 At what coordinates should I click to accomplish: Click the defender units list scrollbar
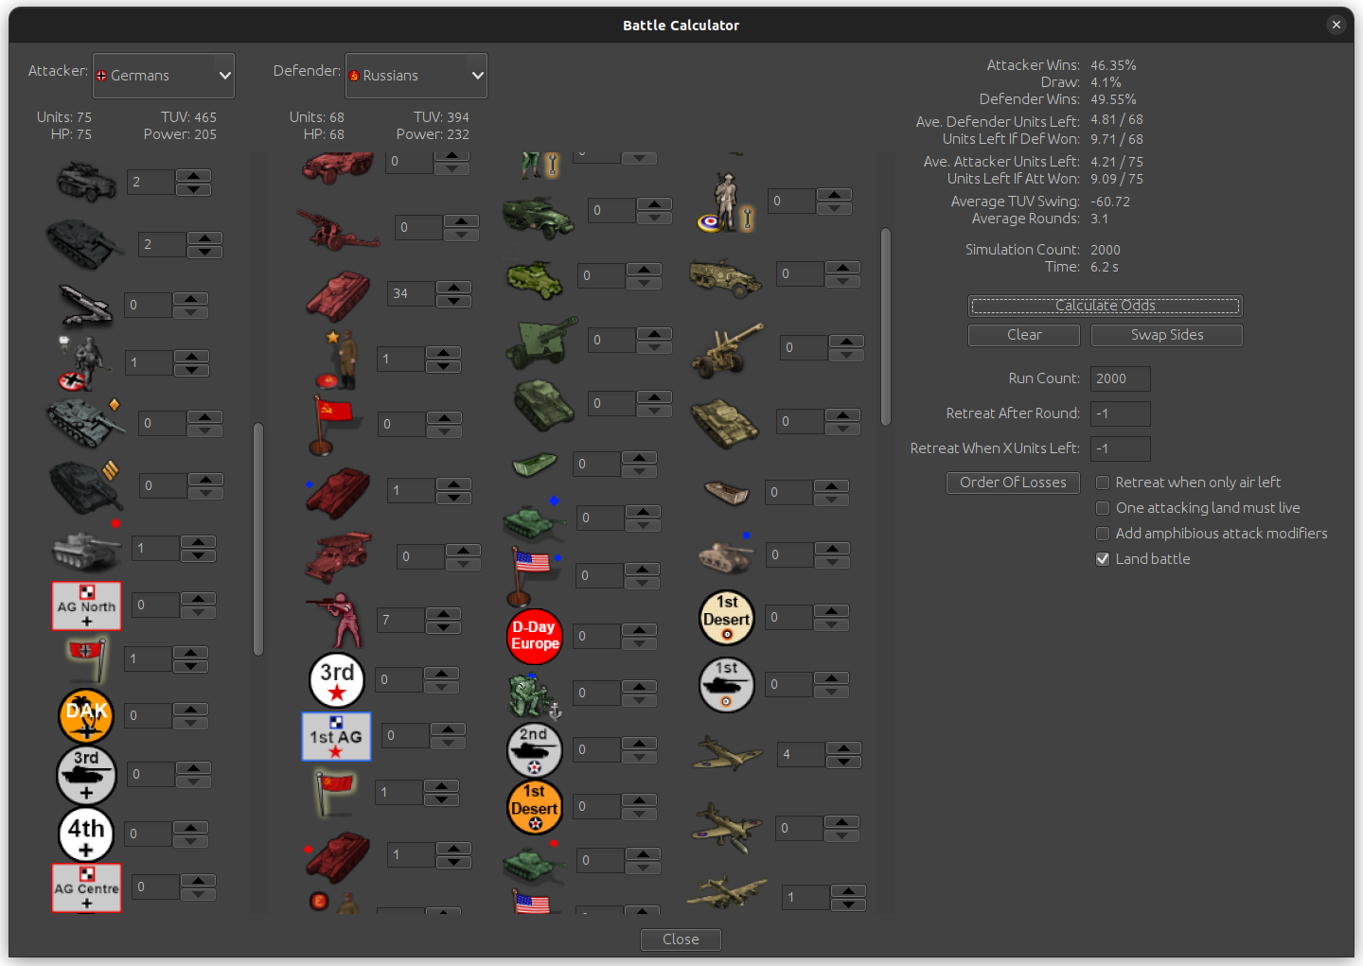pyautogui.click(x=886, y=326)
